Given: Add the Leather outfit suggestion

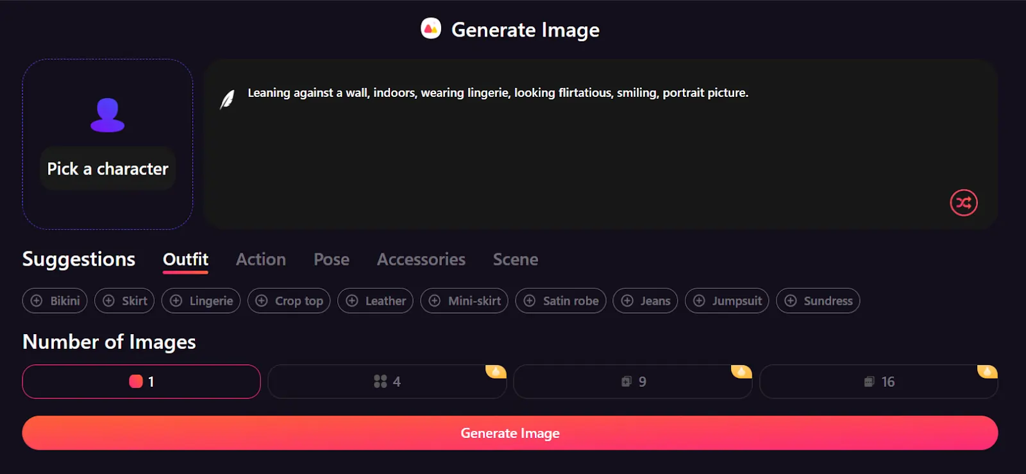Looking at the screenshot, I should click(375, 301).
